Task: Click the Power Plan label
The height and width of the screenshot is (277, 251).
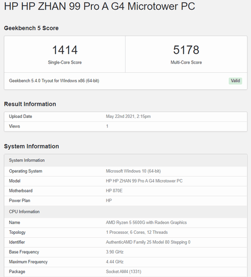Action: point(20,201)
